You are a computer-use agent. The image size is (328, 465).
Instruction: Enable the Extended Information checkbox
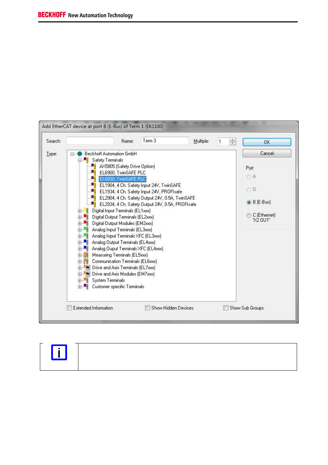point(69,308)
